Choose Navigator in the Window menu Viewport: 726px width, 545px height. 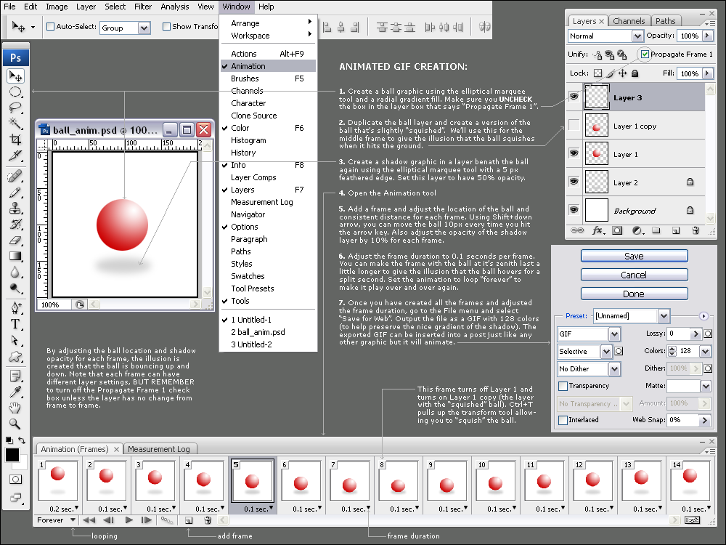pyautogui.click(x=268, y=214)
